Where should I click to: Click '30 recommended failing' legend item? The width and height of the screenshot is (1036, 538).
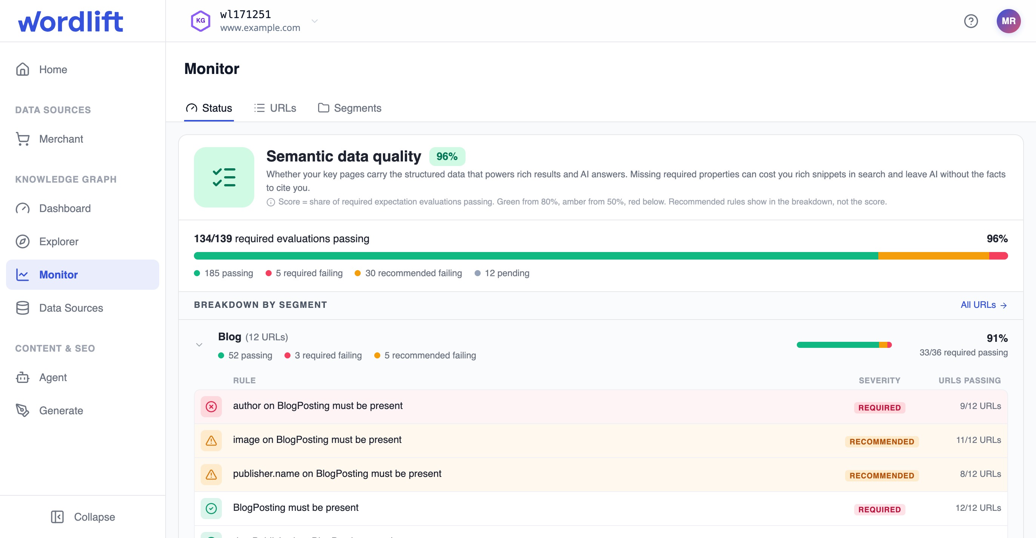click(408, 273)
